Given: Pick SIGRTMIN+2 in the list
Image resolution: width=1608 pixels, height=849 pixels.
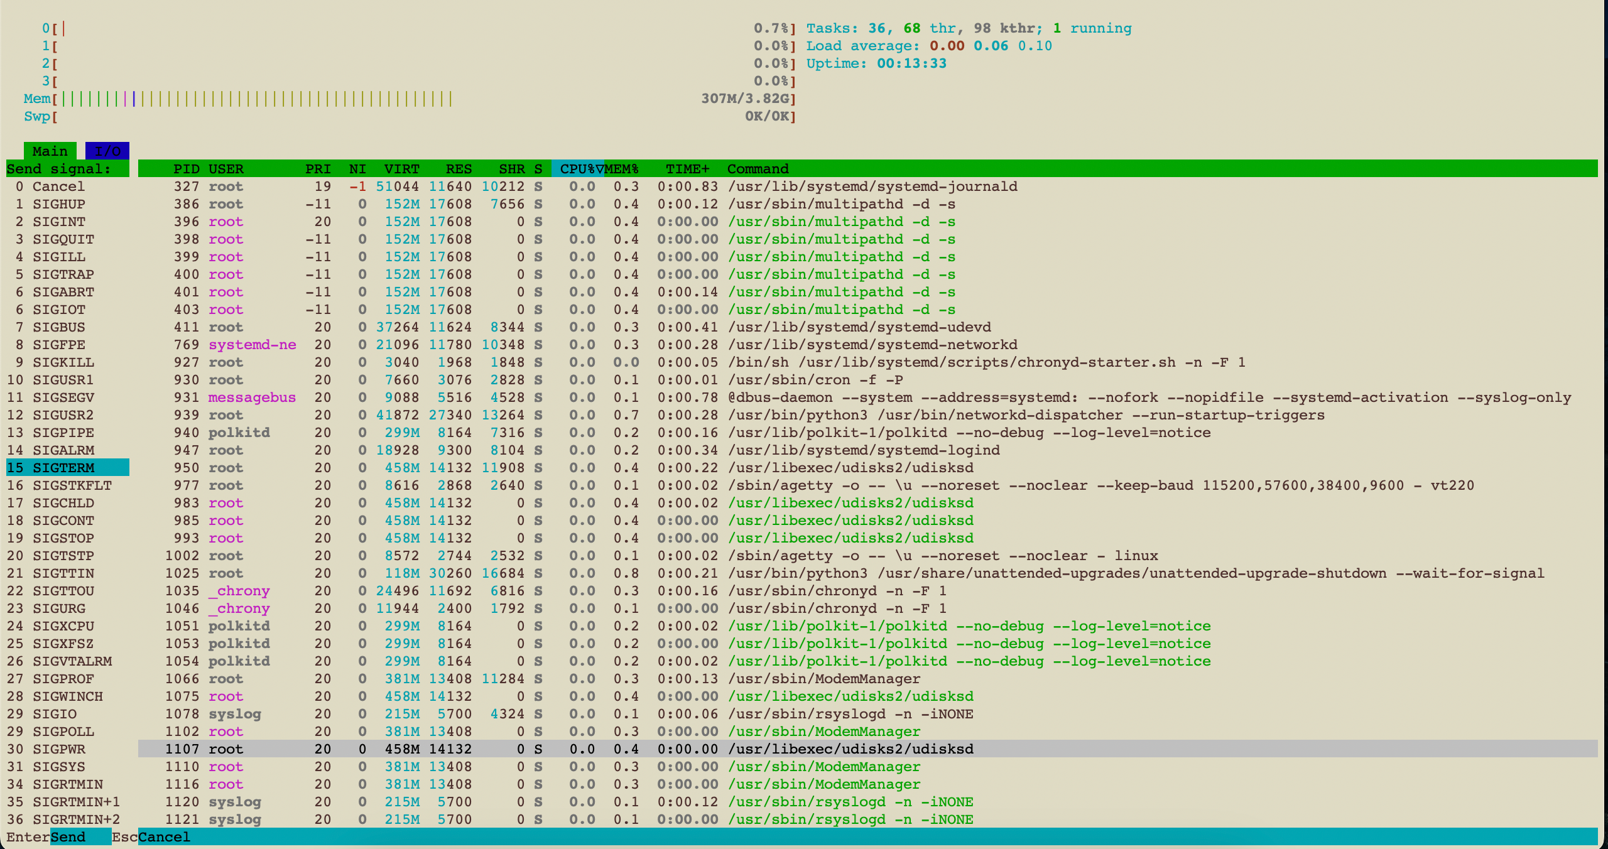Looking at the screenshot, I should point(68,819).
